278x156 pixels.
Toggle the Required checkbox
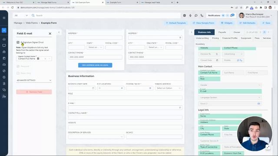(18, 66)
